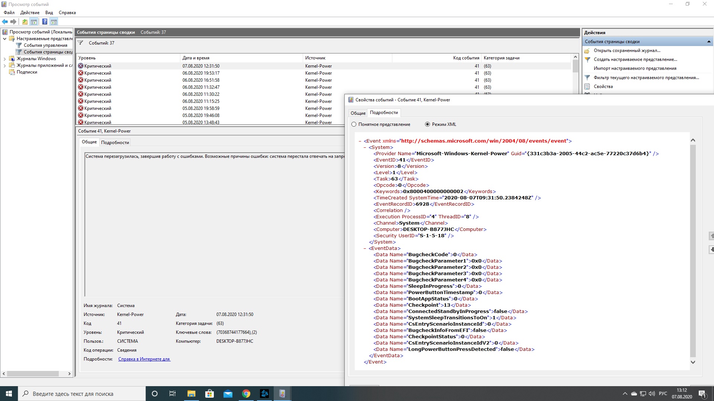This screenshot has width=714, height=401.
Task: Click the РУС language indicator in tray
Action: (x=663, y=394)
